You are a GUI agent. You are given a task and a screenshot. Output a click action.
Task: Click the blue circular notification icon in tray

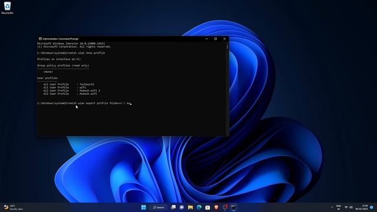372,207
